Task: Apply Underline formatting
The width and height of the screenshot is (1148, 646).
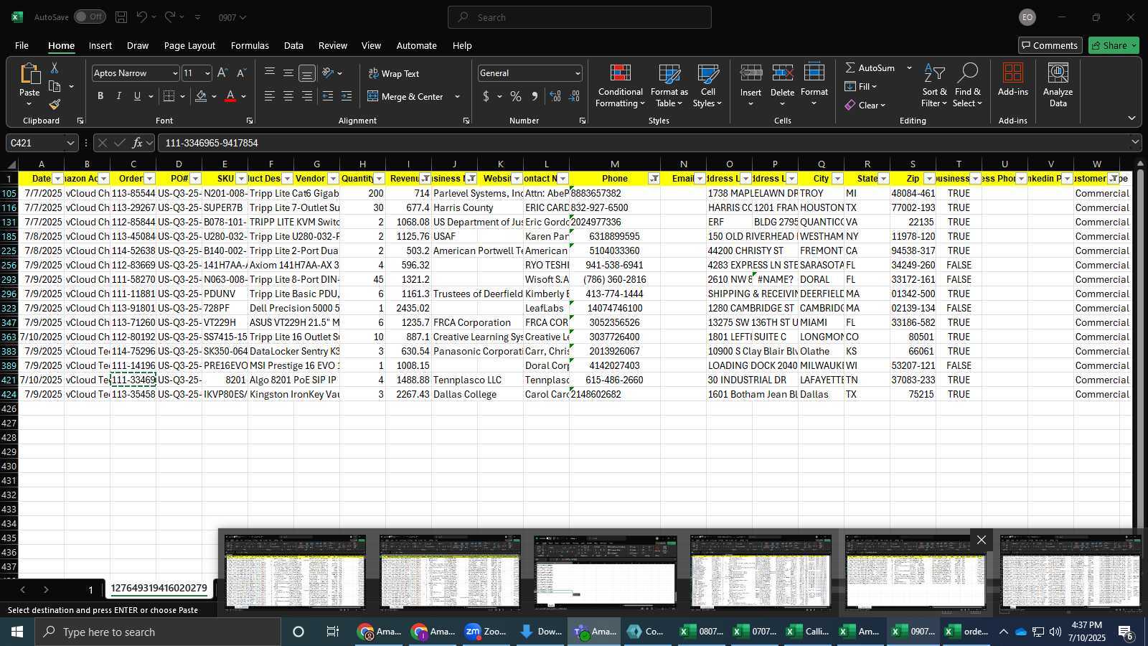Action: tap(137, 96)
